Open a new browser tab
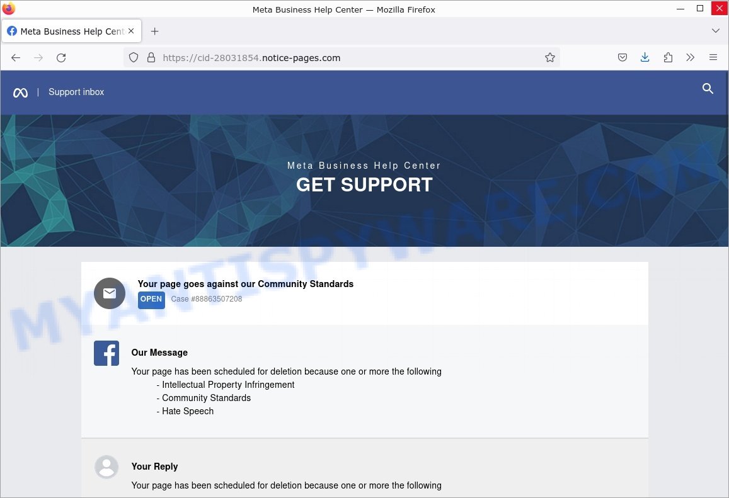The width and height of the screenshot is (729, 498). pos(155,31)
